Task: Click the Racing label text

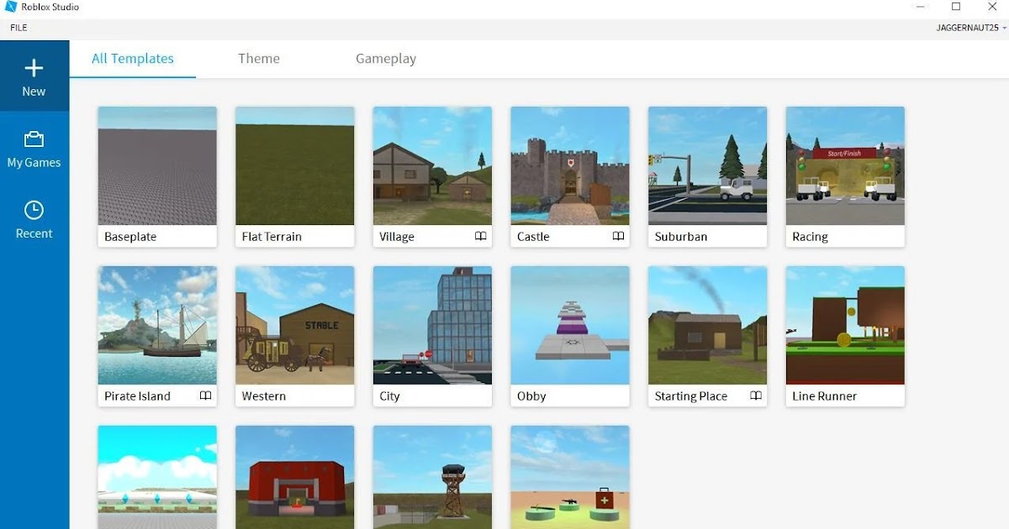Action: click(810, 237)
